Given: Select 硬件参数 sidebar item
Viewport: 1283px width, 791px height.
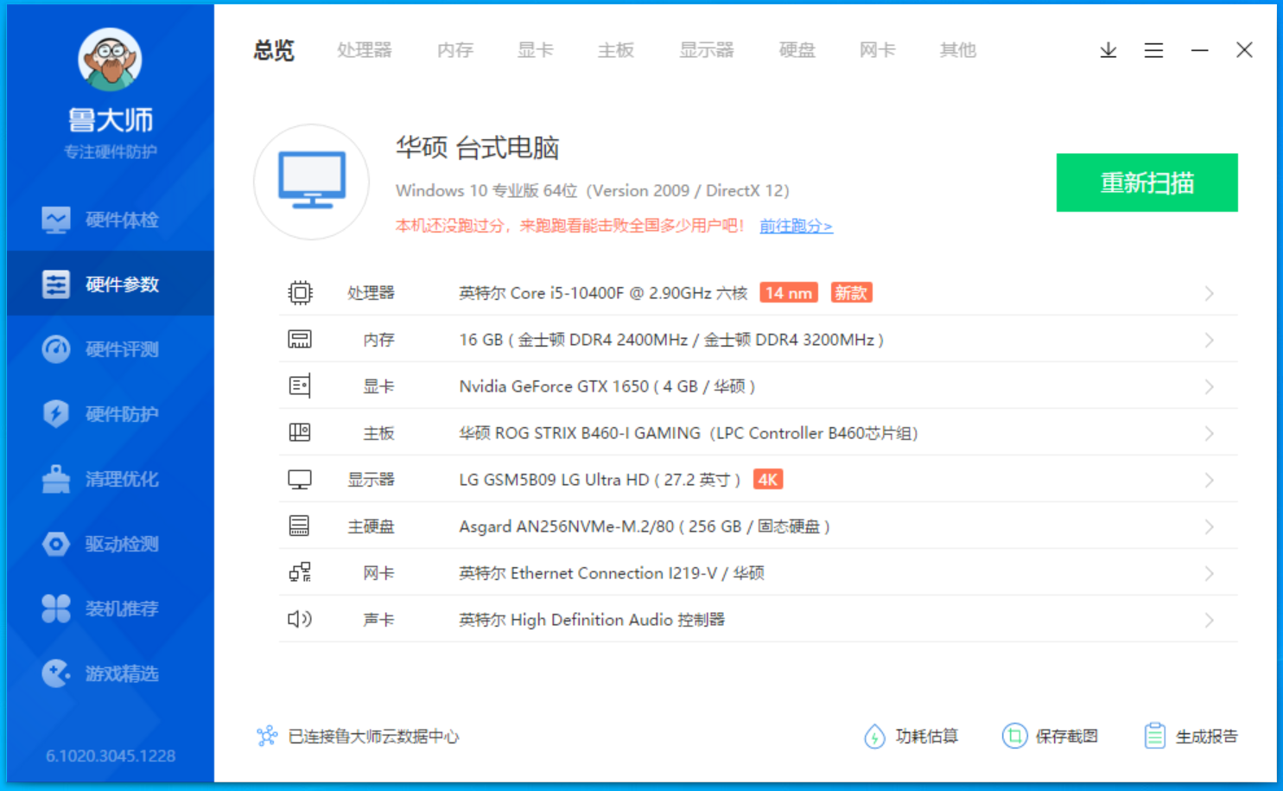Looking at the screenshot, I should (111, 284).
